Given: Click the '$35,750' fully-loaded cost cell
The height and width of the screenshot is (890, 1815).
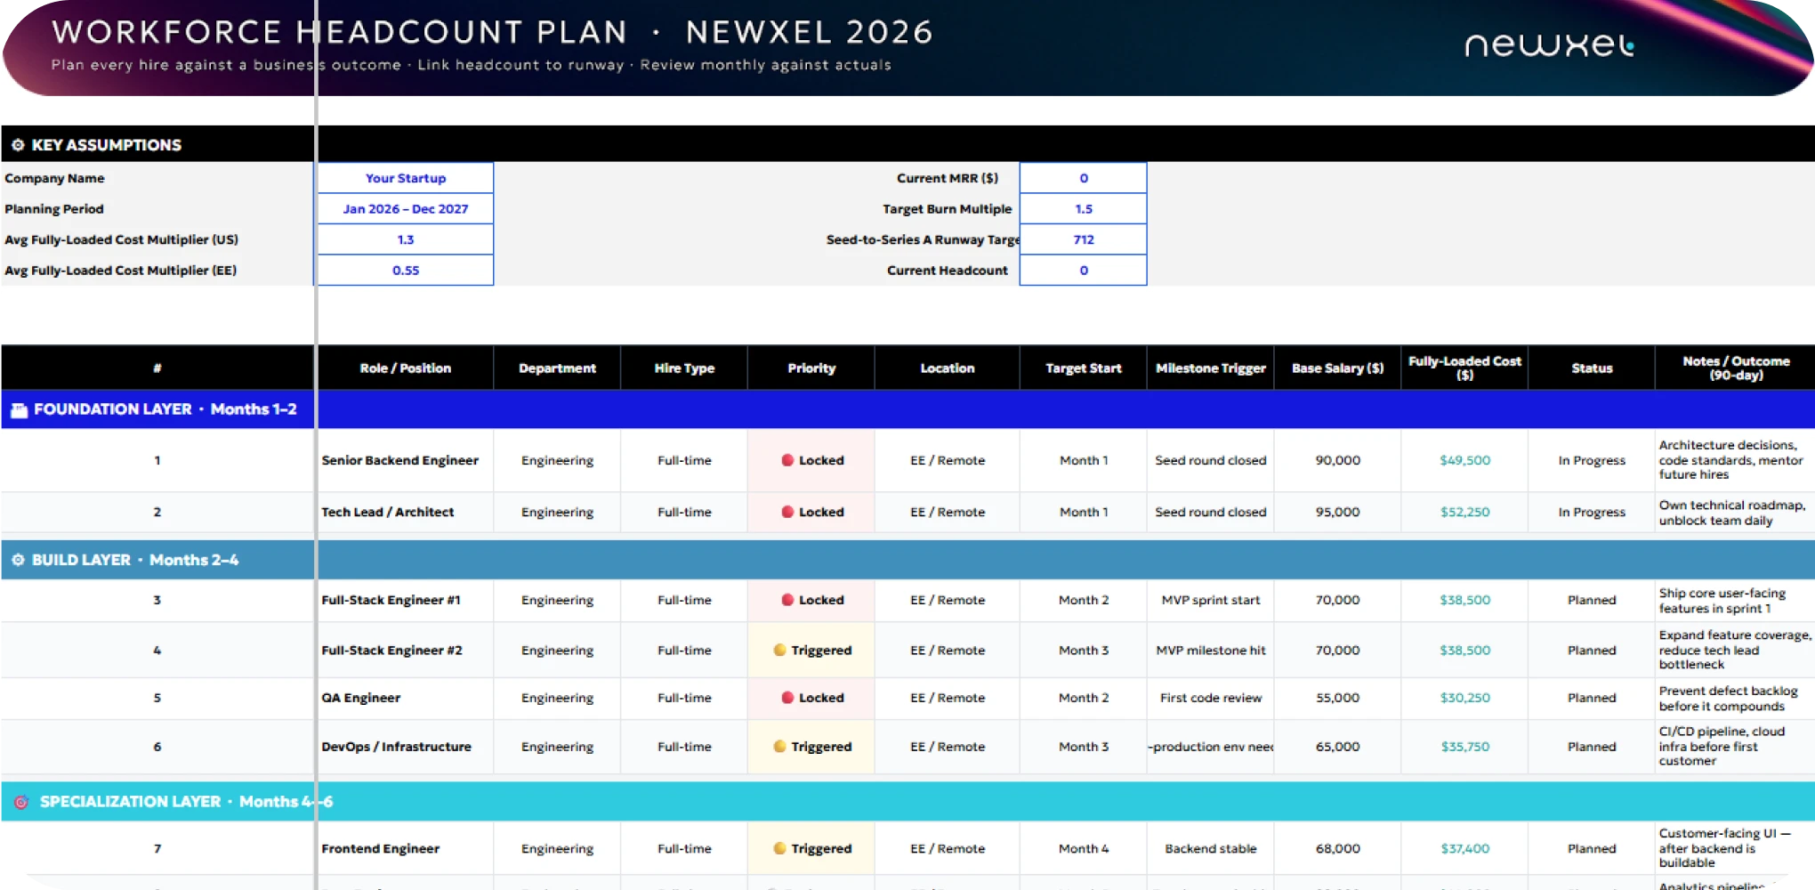Looking at the screenshot, I should [1465, 746].
